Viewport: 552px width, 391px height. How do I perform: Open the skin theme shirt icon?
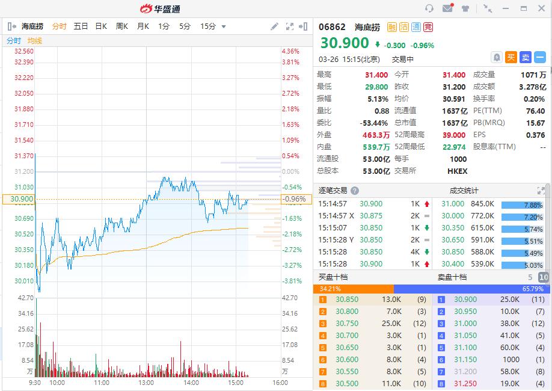tap(465, 8)
